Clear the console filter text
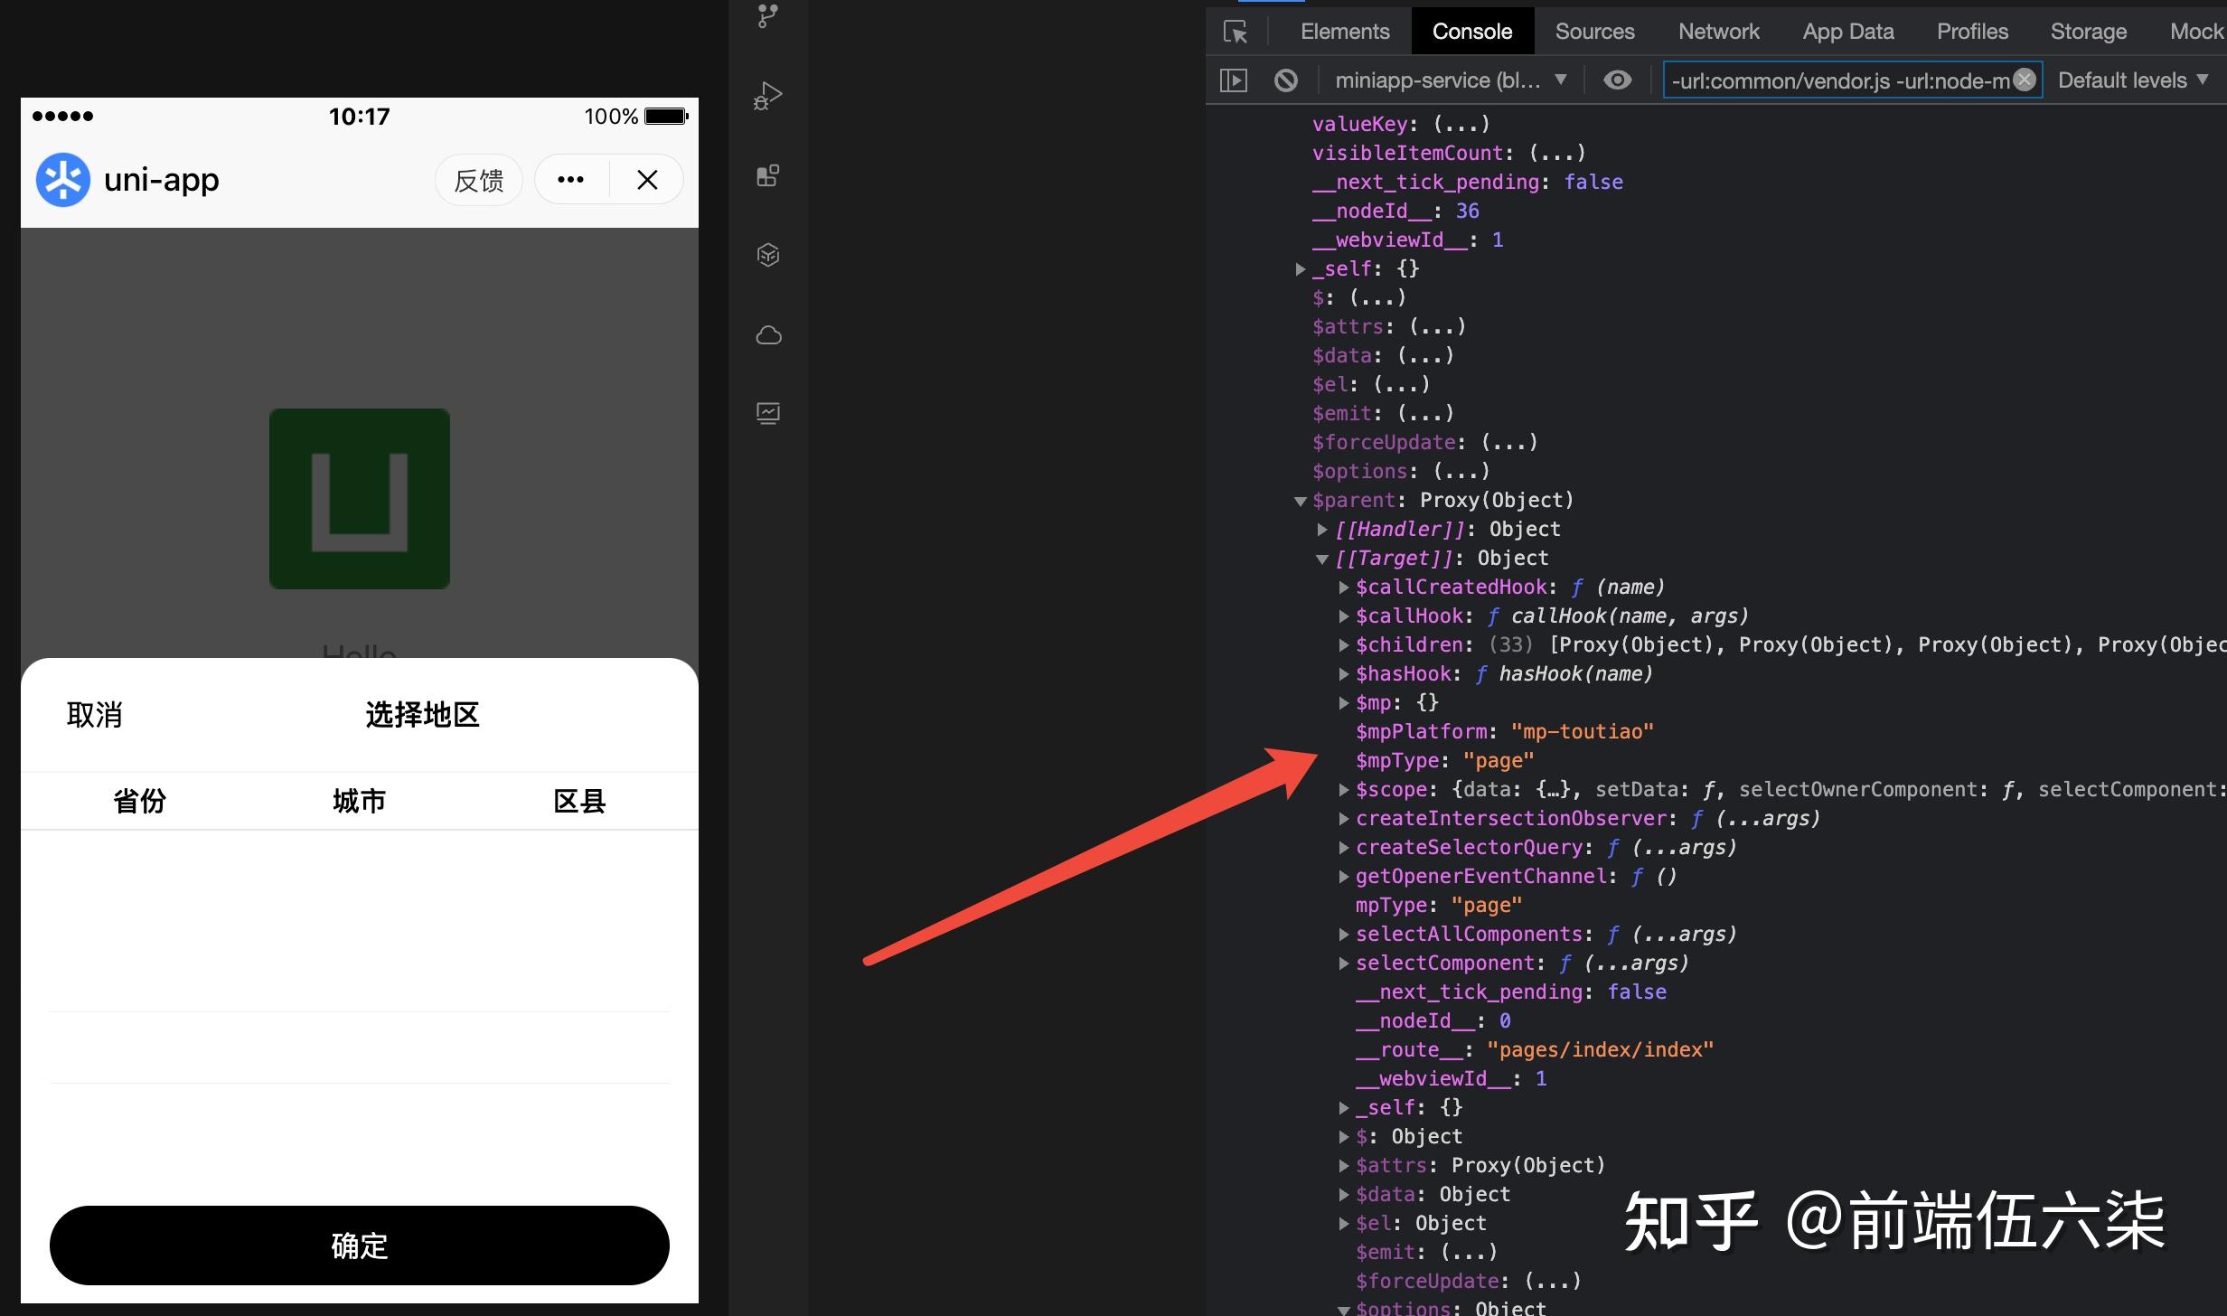This screenshot has height=1316, width=2227. pyautogui.click(x=2025, y=80)
